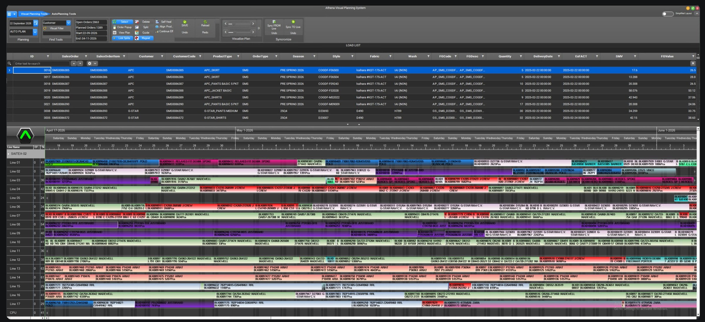Click Undo under Sync FROM Live

[x=274, y=33]
